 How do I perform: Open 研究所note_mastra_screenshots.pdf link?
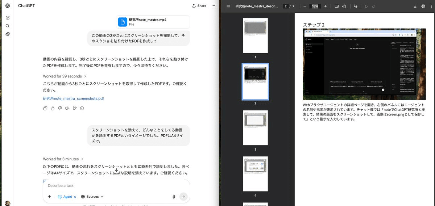pos(73,98)
